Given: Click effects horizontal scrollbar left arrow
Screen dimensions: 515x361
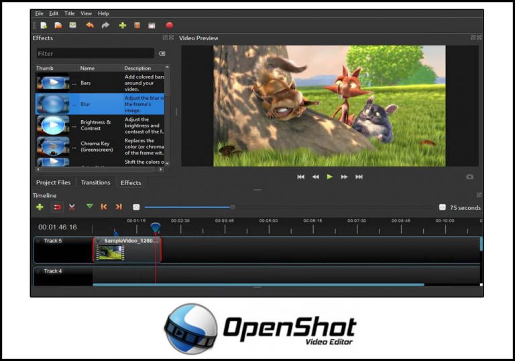Looking at the screenshot, I should pos(38,170).
